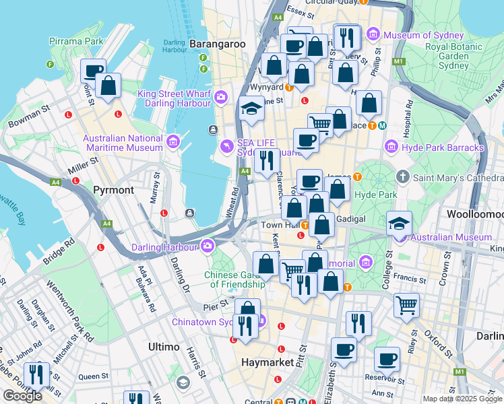
Task: Open the Google logo link
Action: pos(22,396)
